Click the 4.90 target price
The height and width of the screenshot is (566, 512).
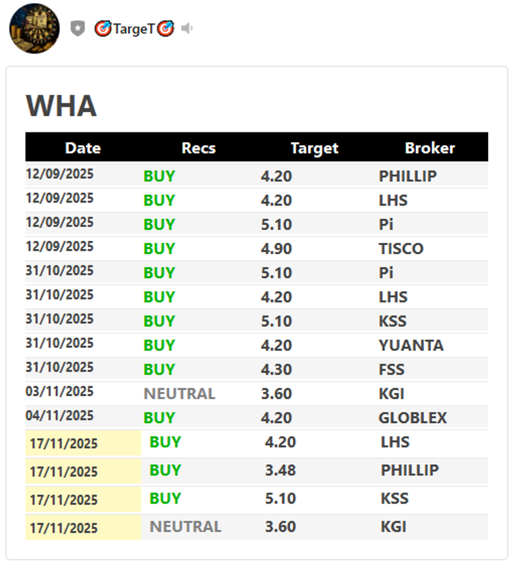276,248
